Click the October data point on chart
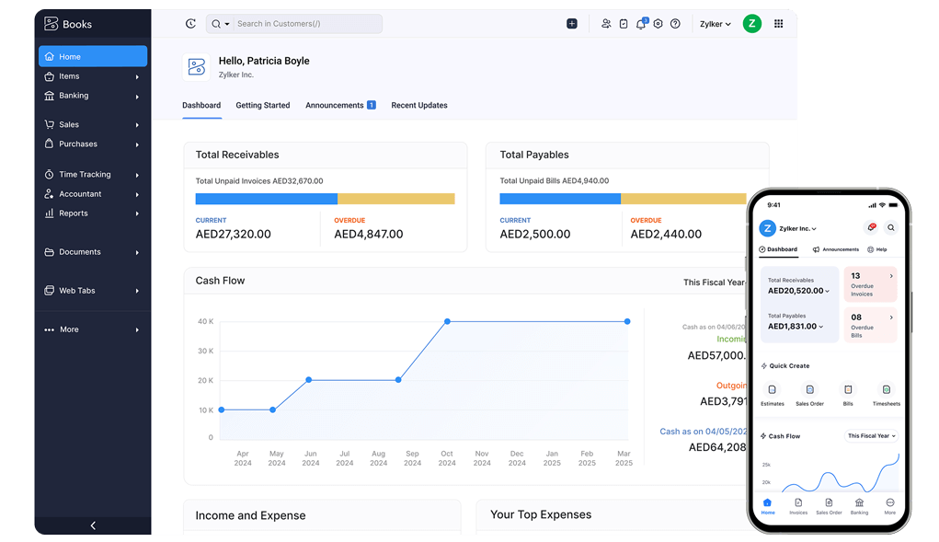 [x=447, y=321]
